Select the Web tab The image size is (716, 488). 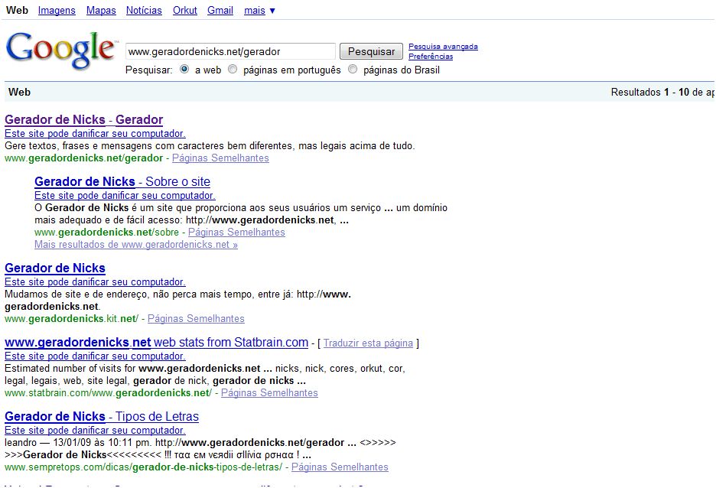click(x=17, y=10)
